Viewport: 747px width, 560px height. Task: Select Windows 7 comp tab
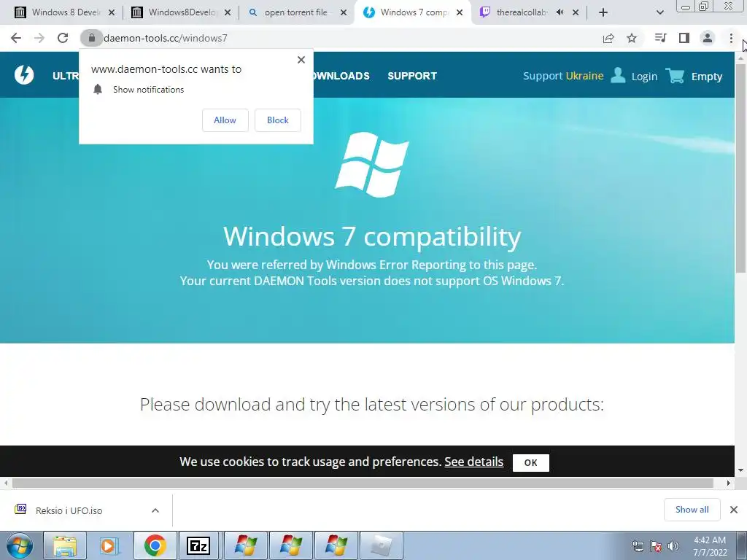pyautogui.click(x=414, y=12)
